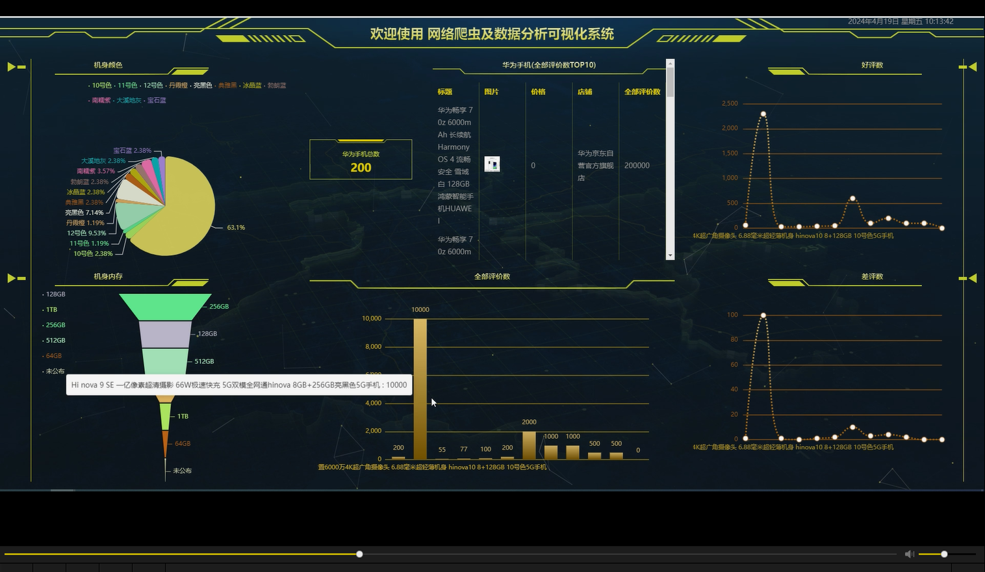Toggle the 128GB memory legend item
Image resolution: width=985 pixels, height=572 pixels.
[x=54, y=294]
